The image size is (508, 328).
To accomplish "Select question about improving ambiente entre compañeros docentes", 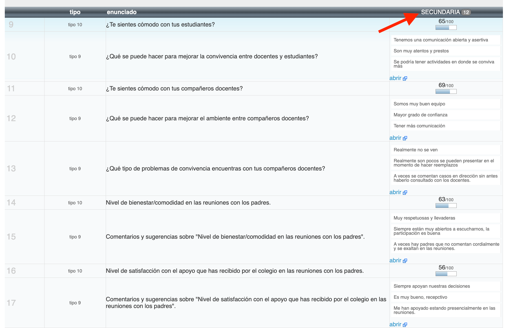I will pos(207,118).
